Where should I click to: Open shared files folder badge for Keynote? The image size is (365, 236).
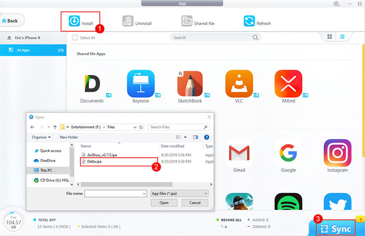(x=158, y=95)
